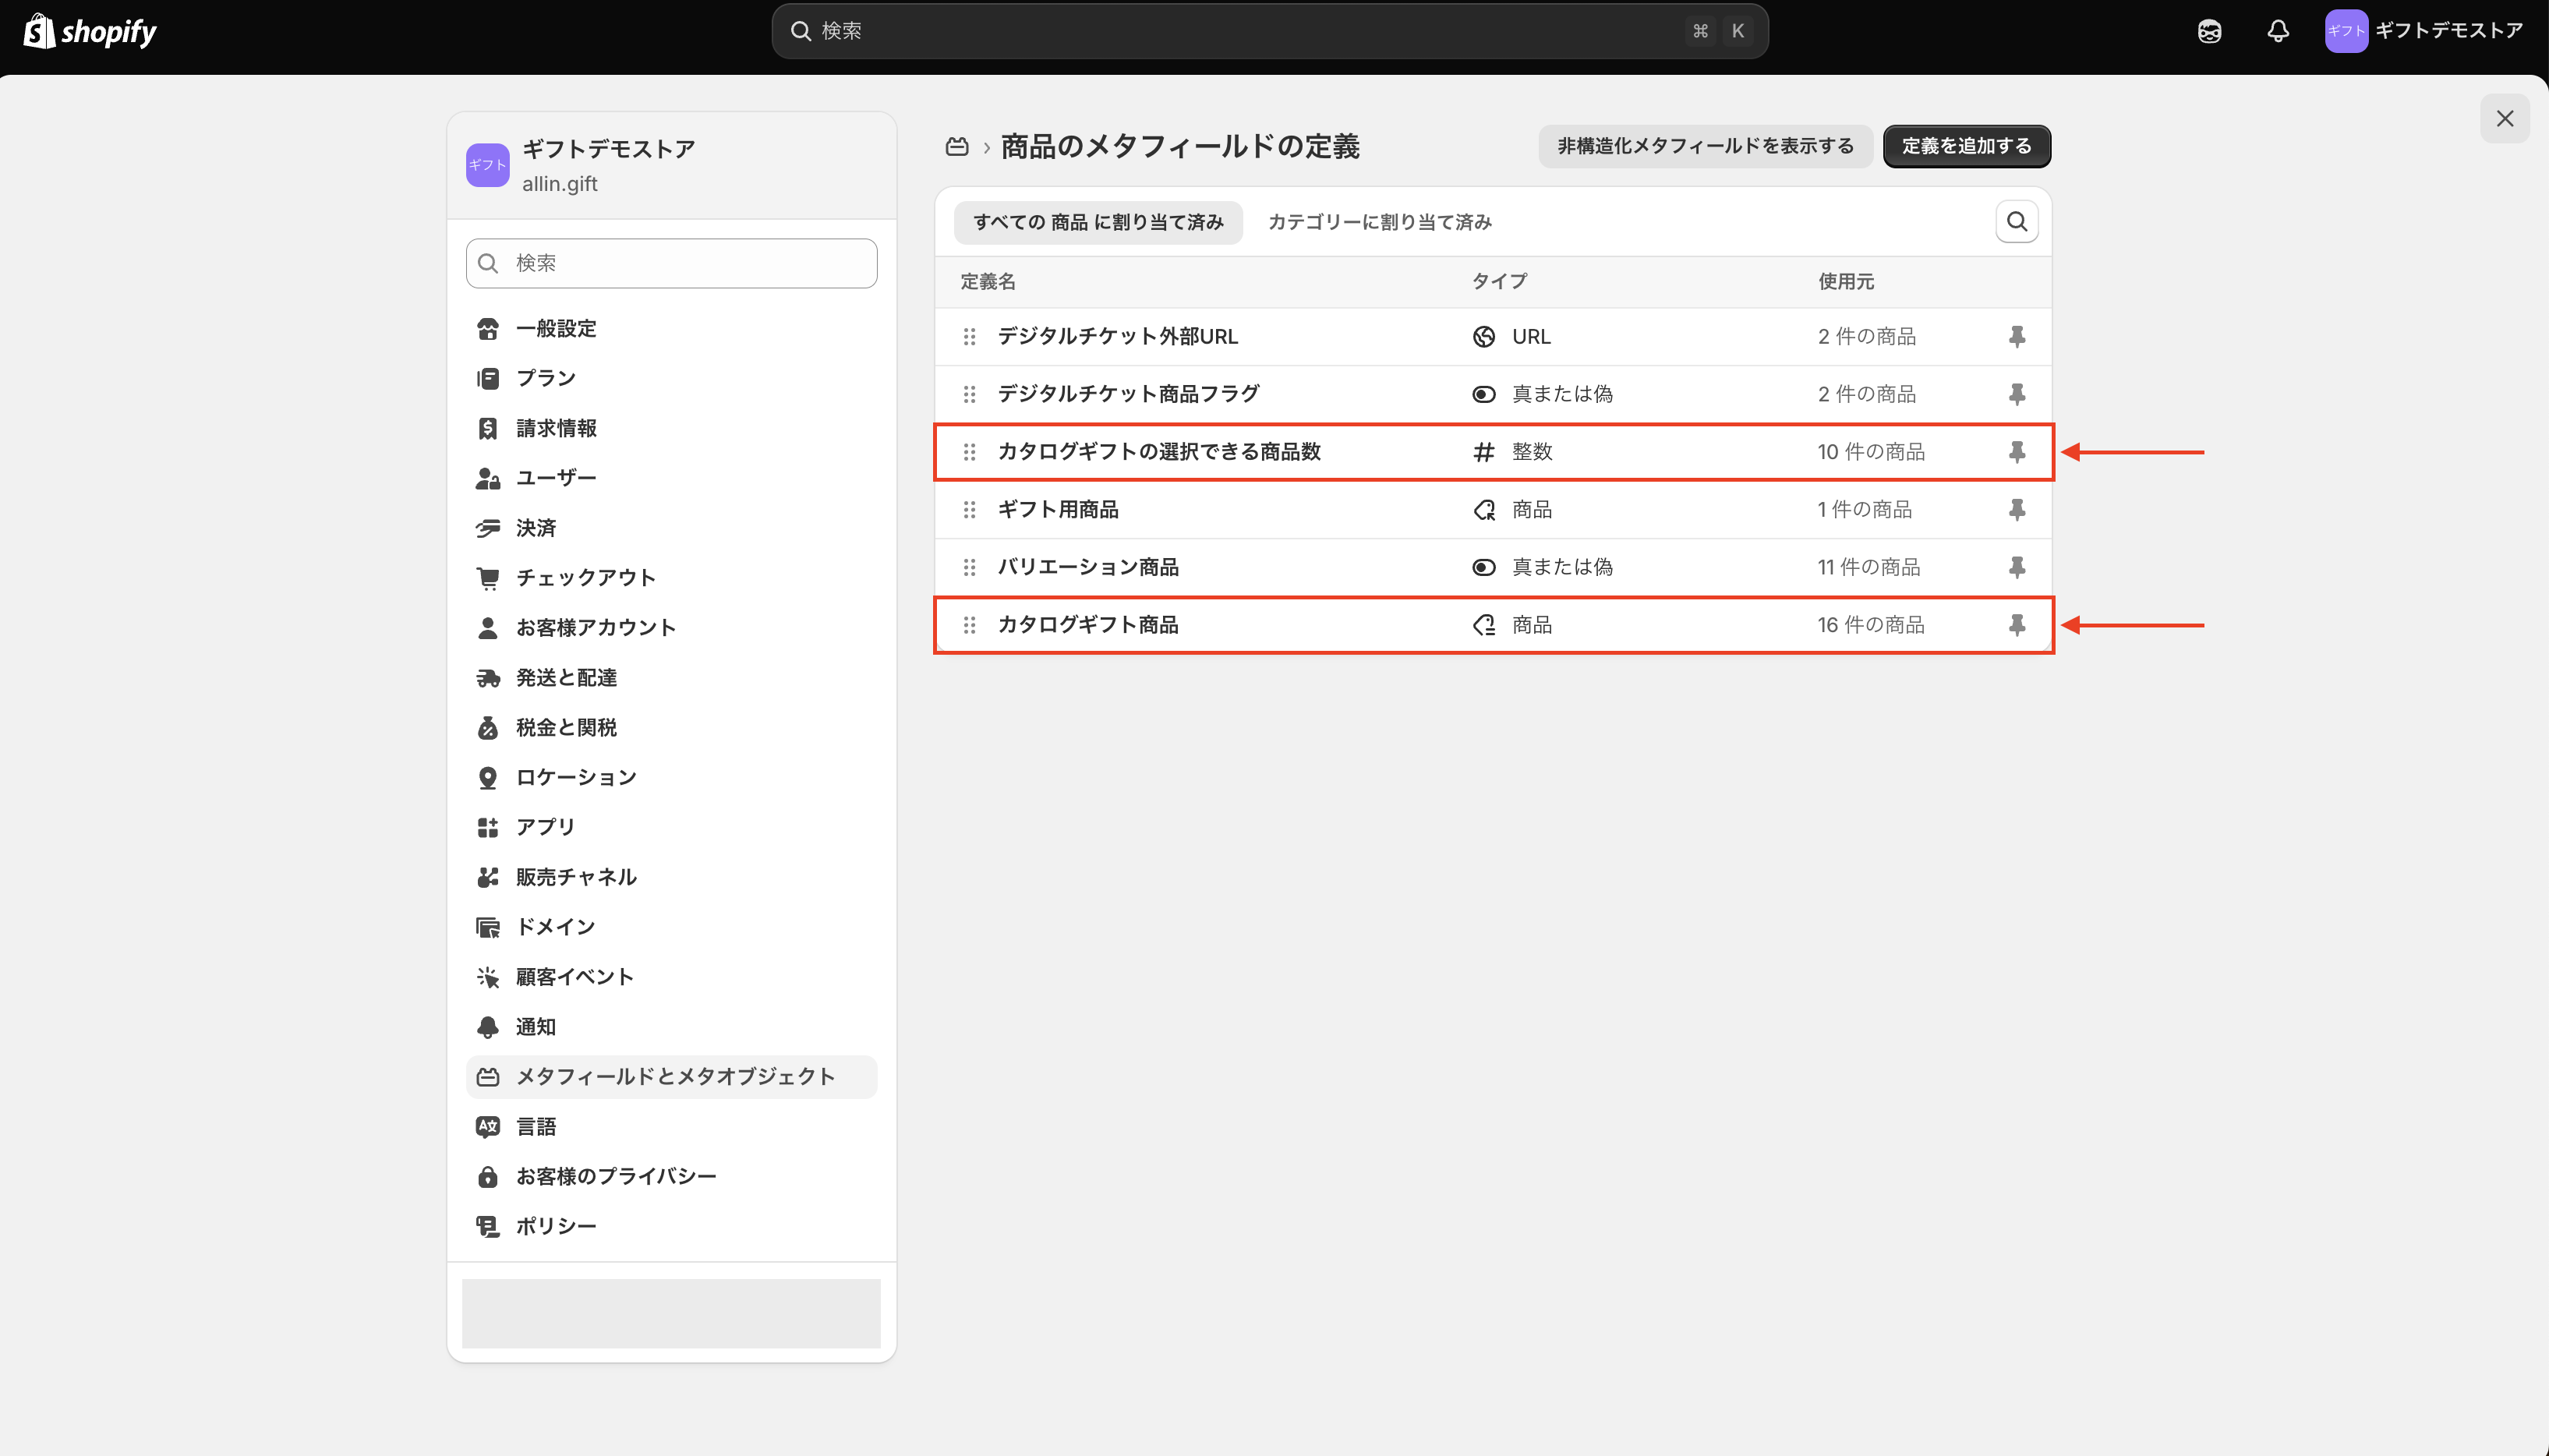Viewport: 2549px width, 1456px height.
Task: Click the 通知 bell icon in sidebar
Action: (487, 1027)
